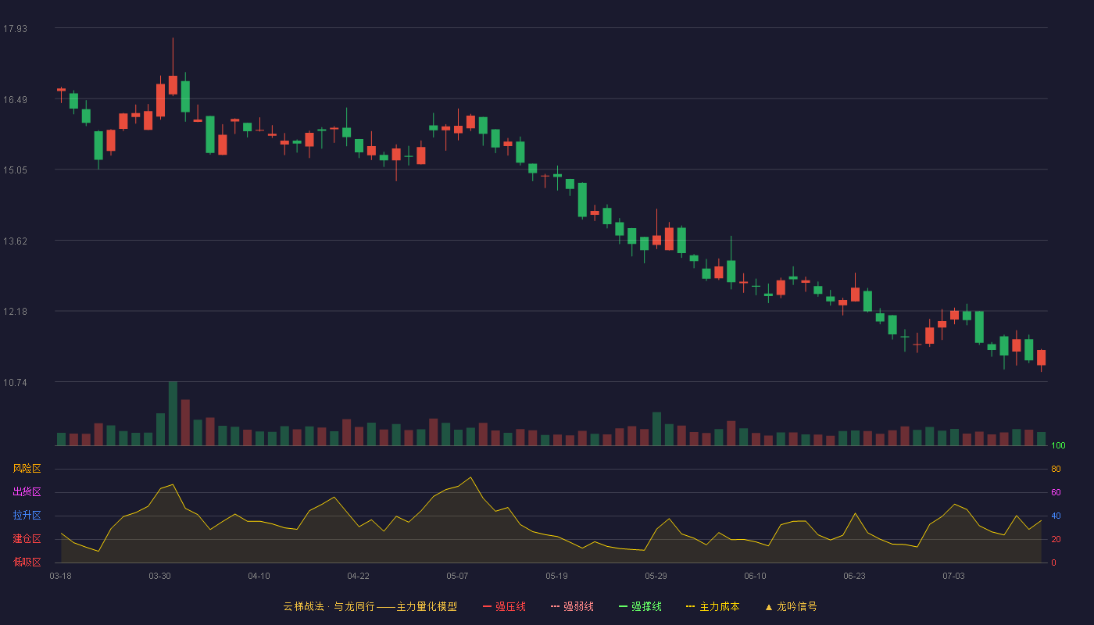The width and height of the screenshot is (1094, 625).
Task: Hide the 强撑线 series via legend
Action: pos(640,606)
